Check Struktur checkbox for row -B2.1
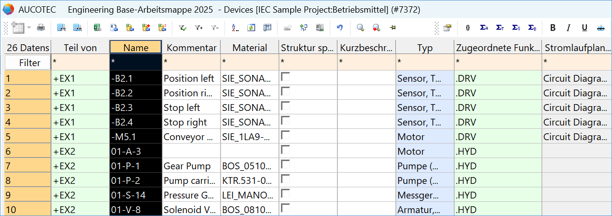612x216 pixels. coord(285,76)
